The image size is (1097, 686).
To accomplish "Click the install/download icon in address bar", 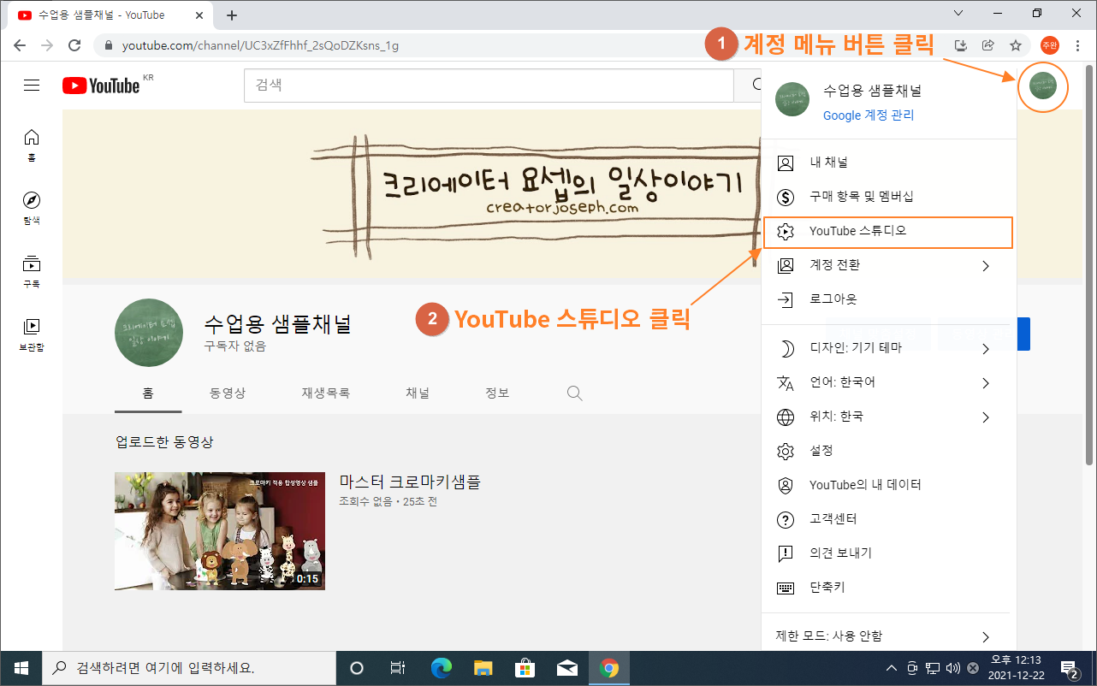I will (x=960, y=45).
